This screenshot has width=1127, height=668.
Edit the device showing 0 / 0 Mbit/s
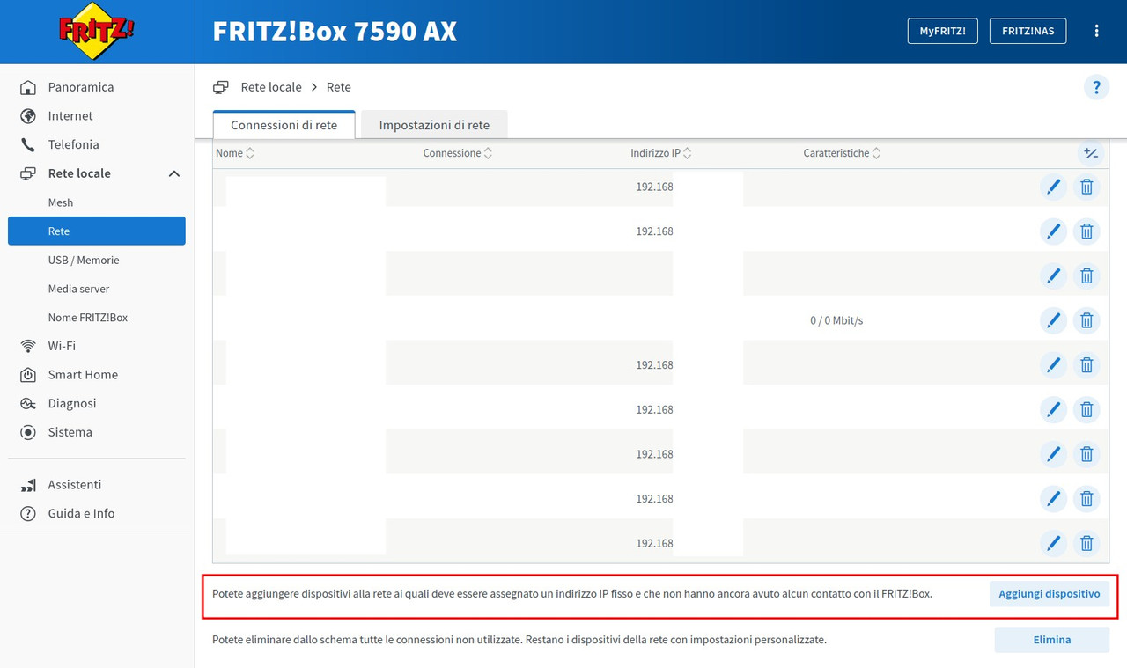tap(1053, 320)
